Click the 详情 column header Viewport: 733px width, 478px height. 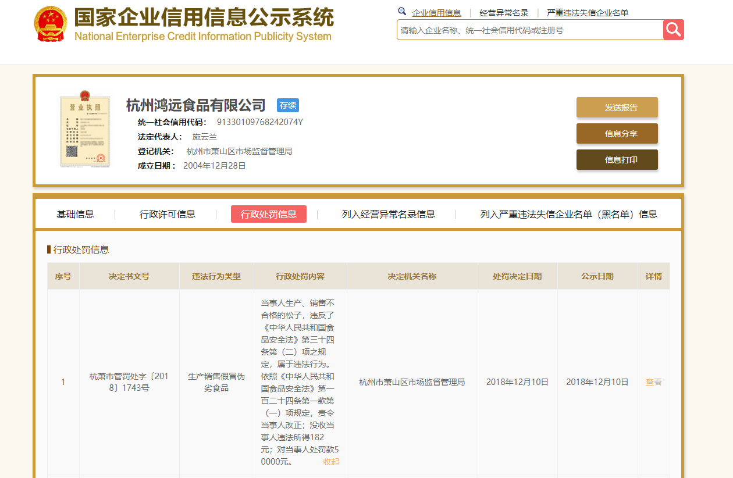[654, 276]
